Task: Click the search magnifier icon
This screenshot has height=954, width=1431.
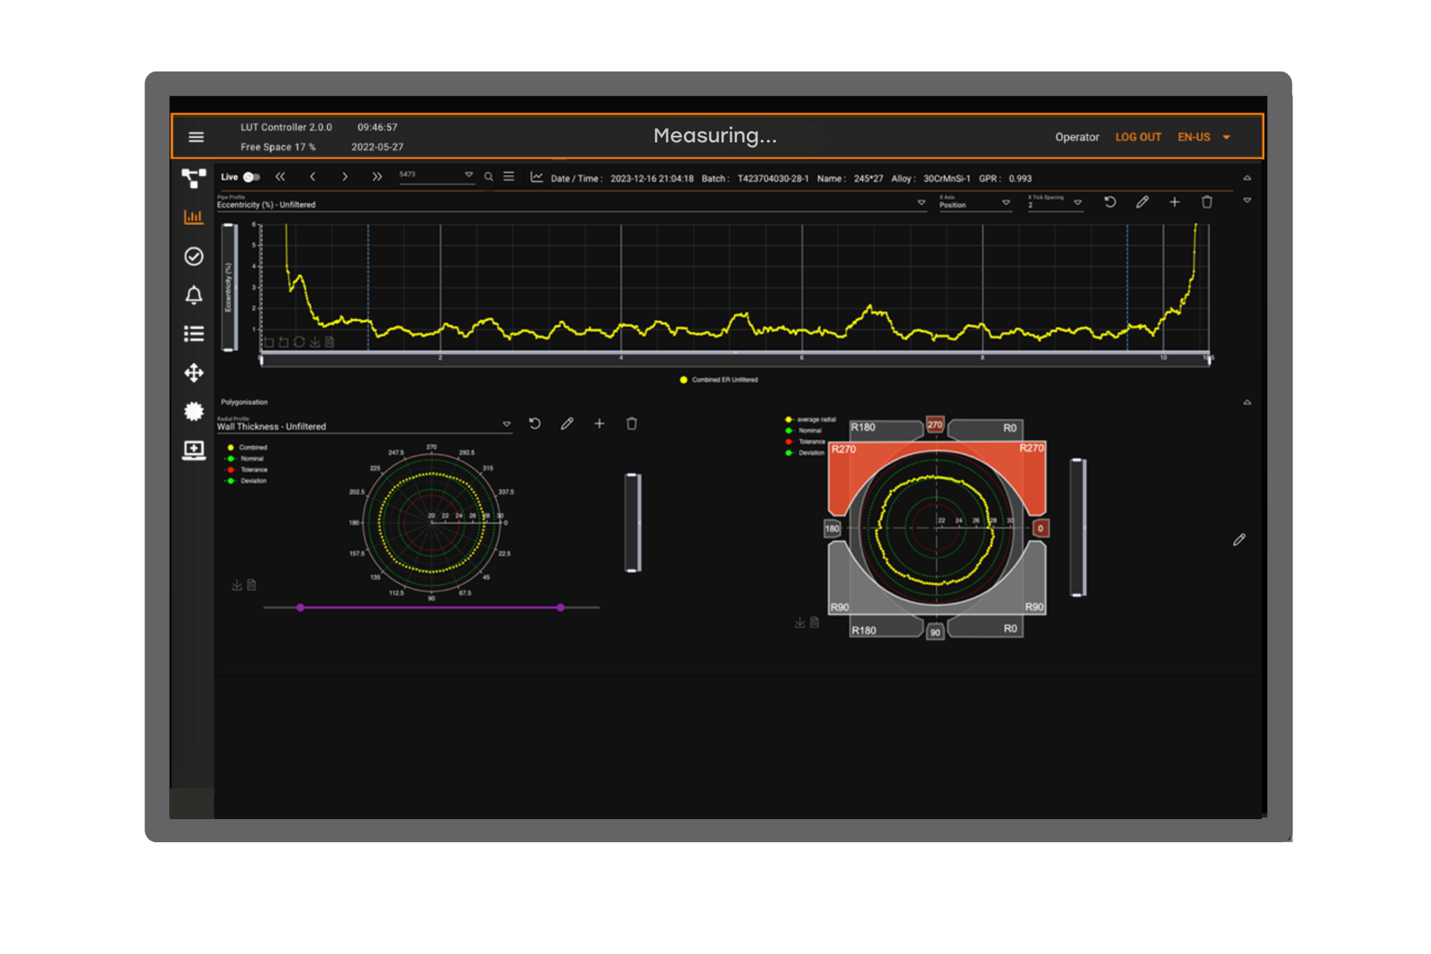Action: click(489, 177)
